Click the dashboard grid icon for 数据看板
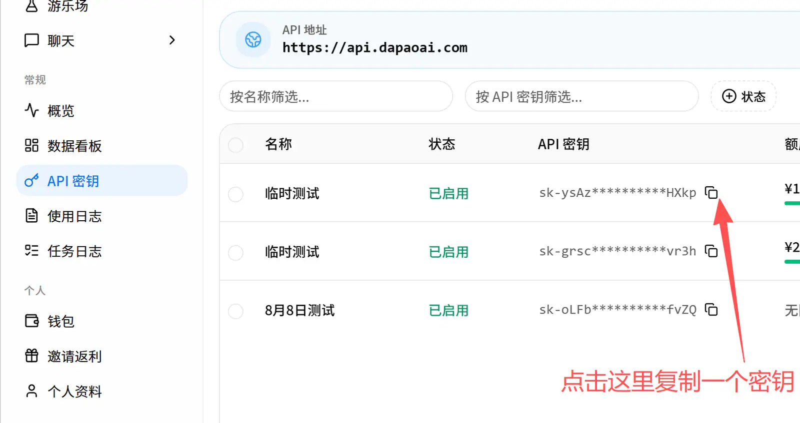The image size is (800, 423). click(x=31, y=145)
